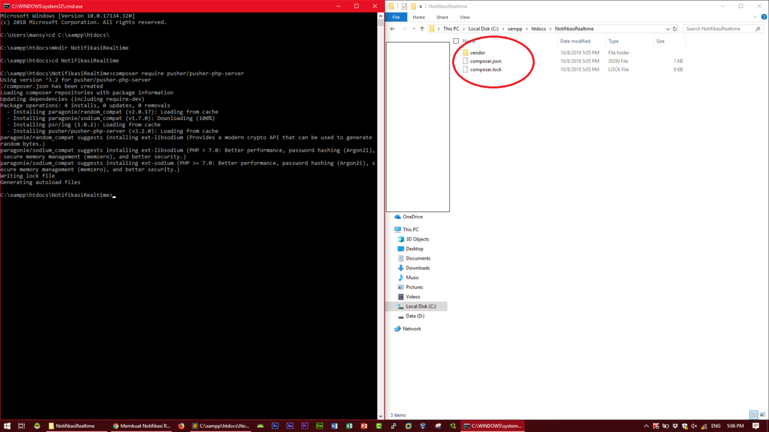Click the cmd window scrollbar up arrow
This screenshot has width=769, height=432.
coord(380,16)
